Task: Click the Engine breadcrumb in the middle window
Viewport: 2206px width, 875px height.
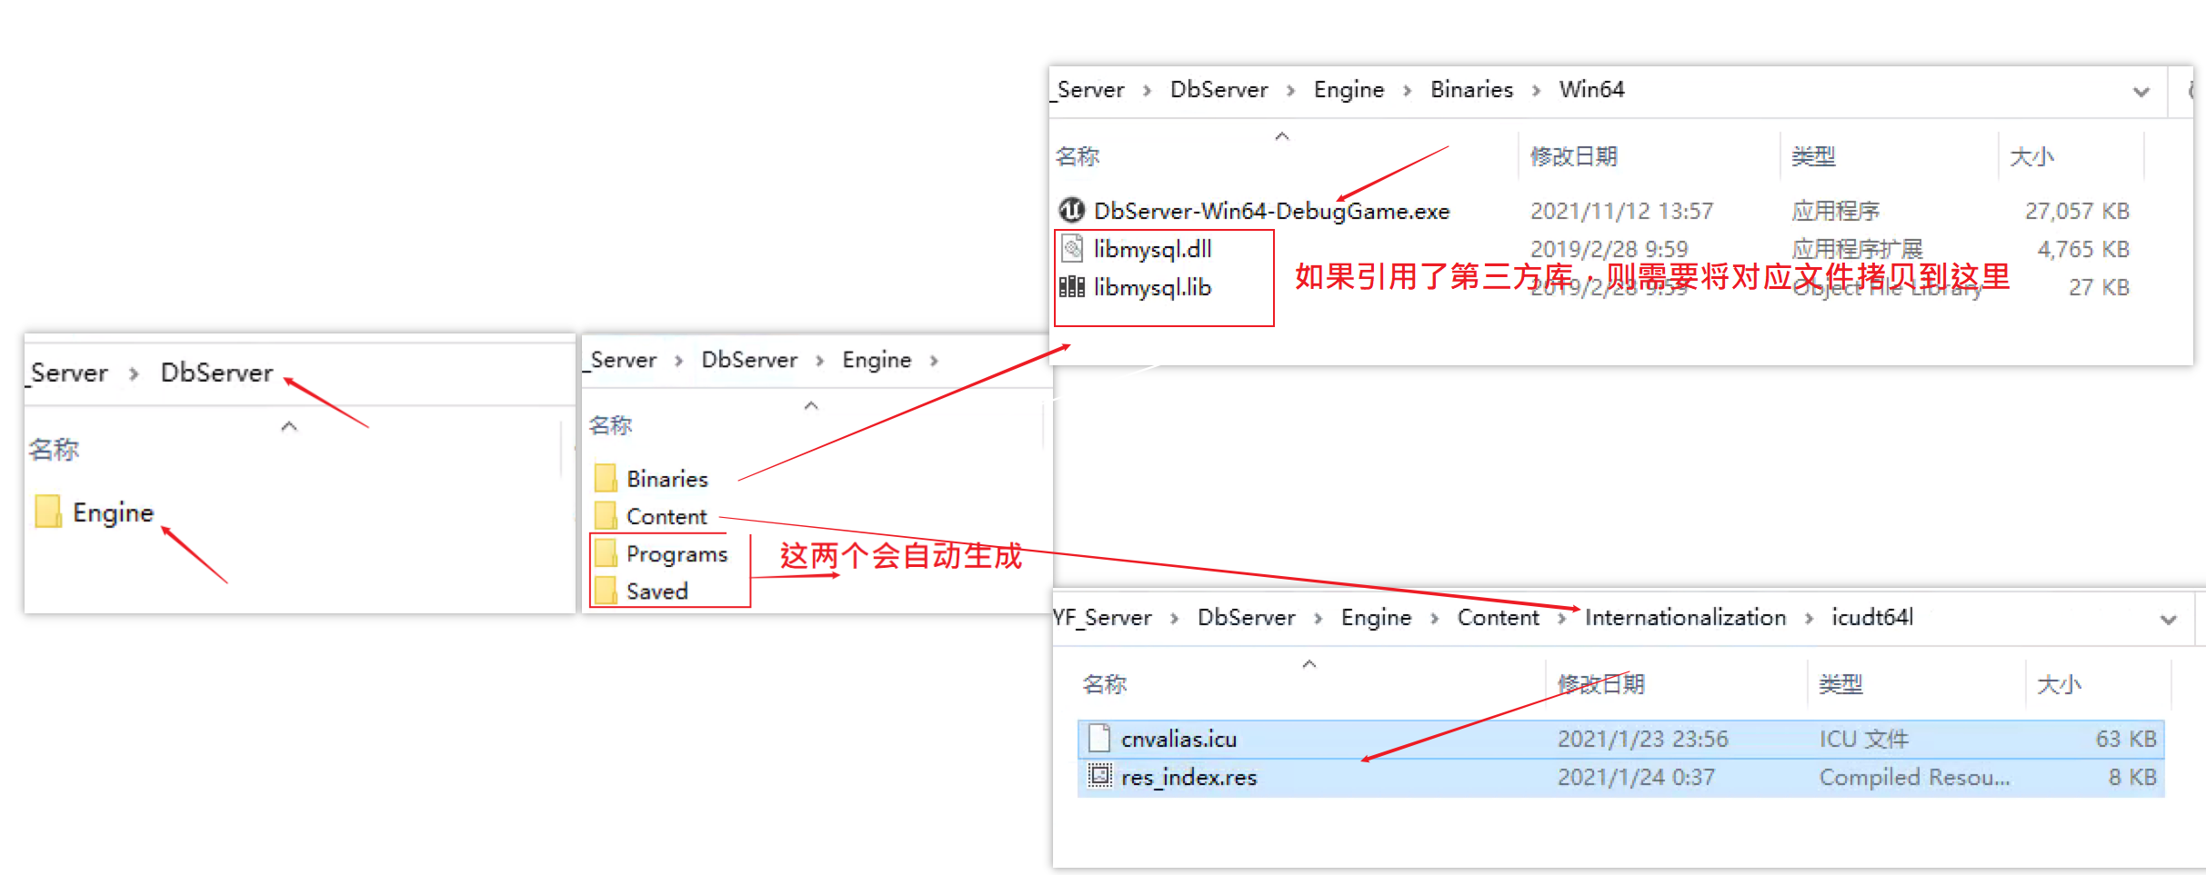Action: click(x=877, y=360)
